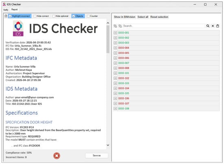The width and height of the screenshot is (224, 164).
Task: Click the Select all button
Action: pyautogui.click(x=143, y=17)
